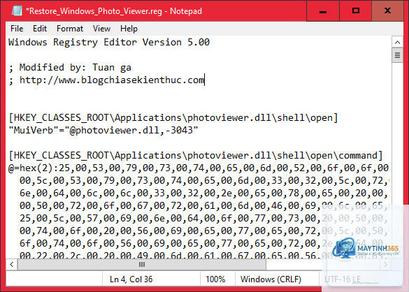Maximize the Notepad window
This screenshot has height=292, width=409.
pos(356,11)
